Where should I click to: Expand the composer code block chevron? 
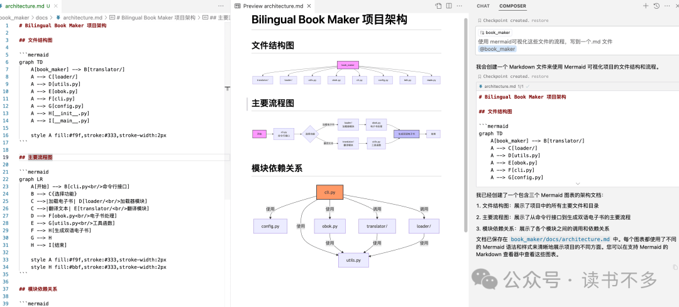[577, 184]
